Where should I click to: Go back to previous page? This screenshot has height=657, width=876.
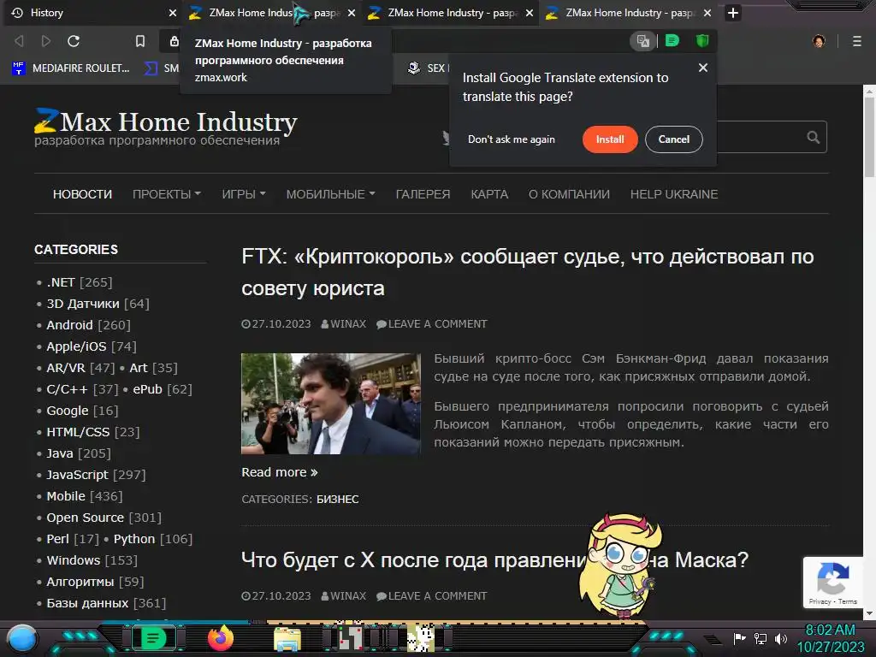[19, 41]
